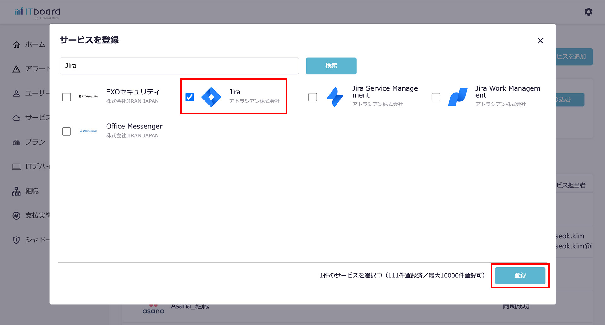Click the home icon in sidebar
This screenshot has width=605, height=325.
(16, 45)
